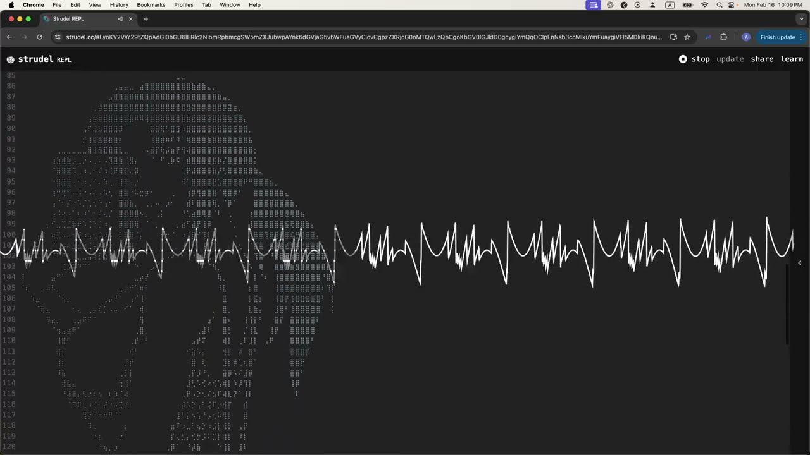Click the editor vertical scrollbar thumb
This screenshot has height=455, width=810.
(x=787, y=305)
